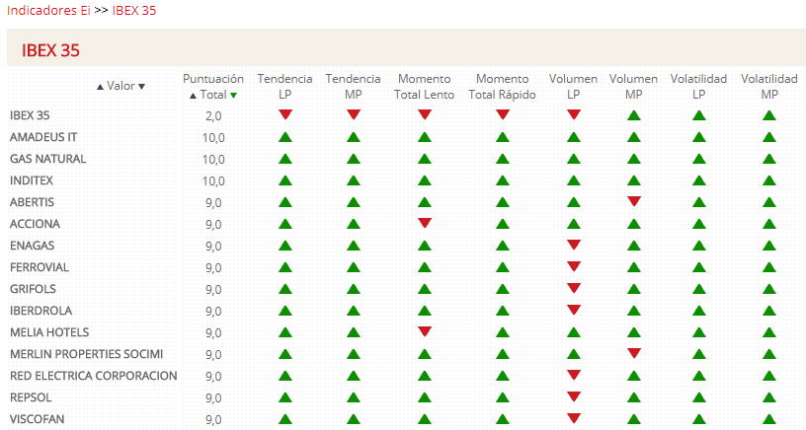Click GAS NATURAL Momento Total Rápido green arrow
806x430 pixels.
[503, 159]
